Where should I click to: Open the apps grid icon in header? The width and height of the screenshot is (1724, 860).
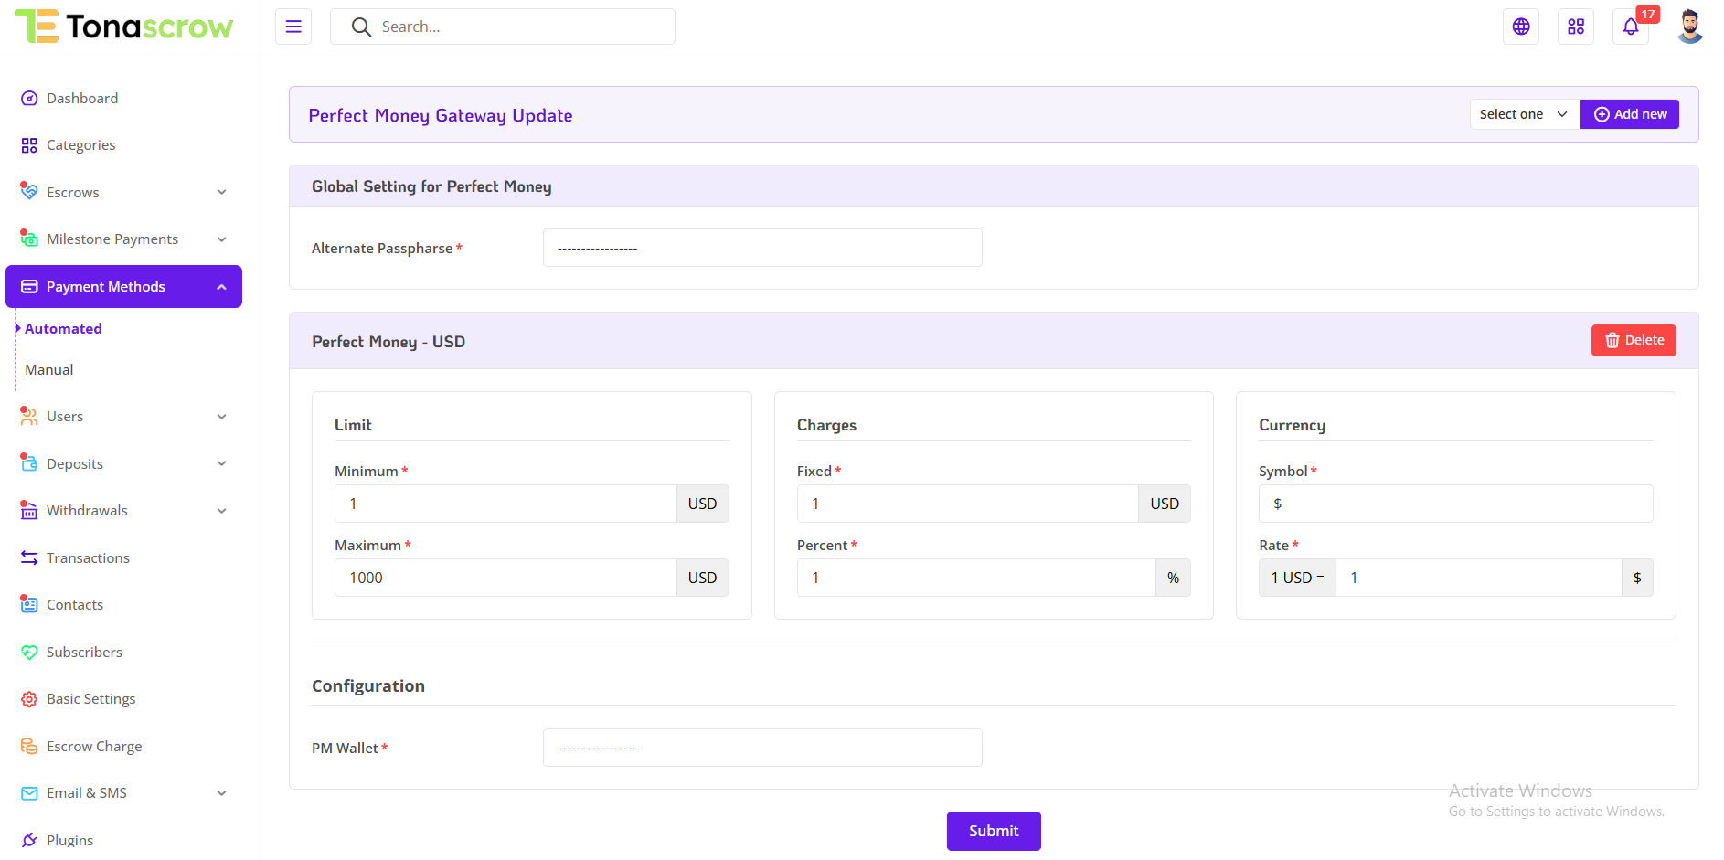[x=1576, y=27]
